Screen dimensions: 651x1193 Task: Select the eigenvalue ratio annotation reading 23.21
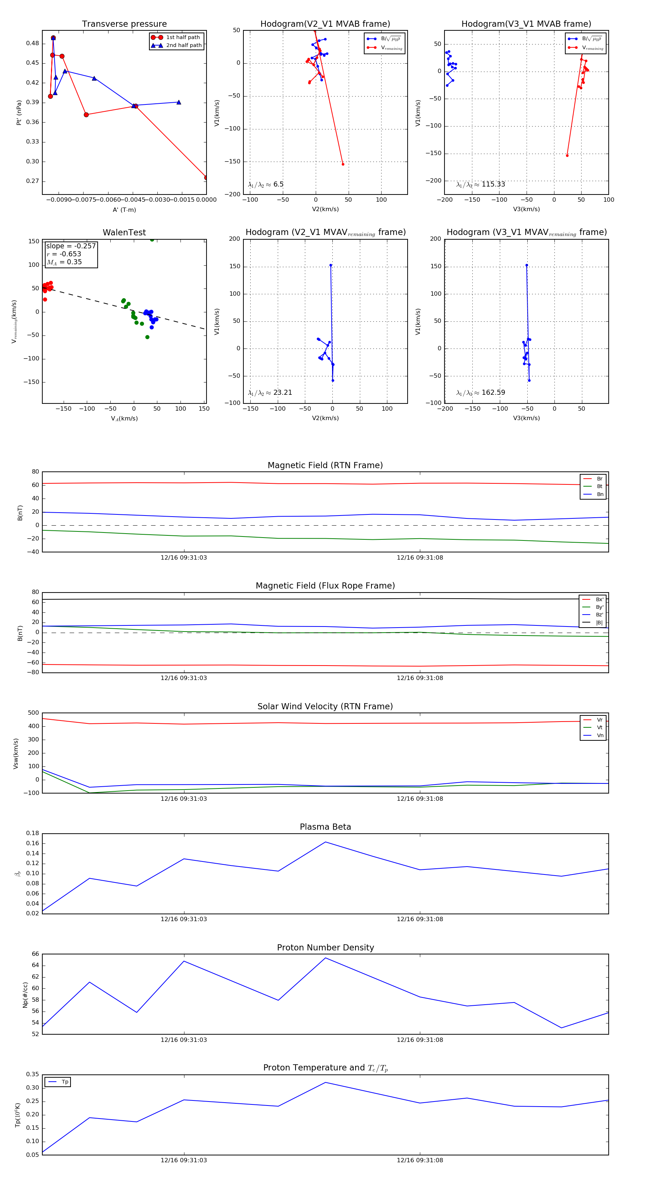click(x=270, y=393)
